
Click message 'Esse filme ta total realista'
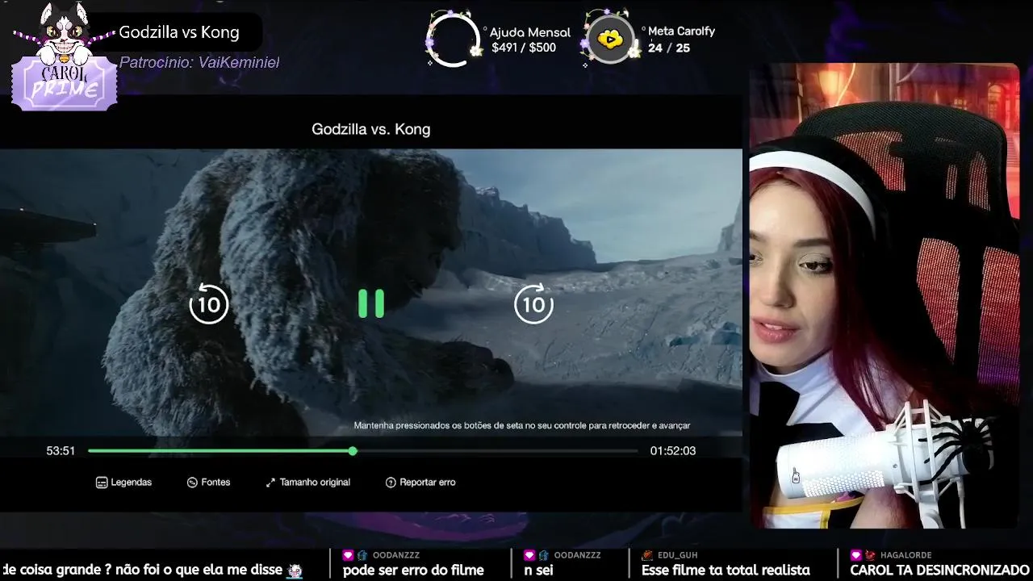pyautogui.click(x=726, y=570)
